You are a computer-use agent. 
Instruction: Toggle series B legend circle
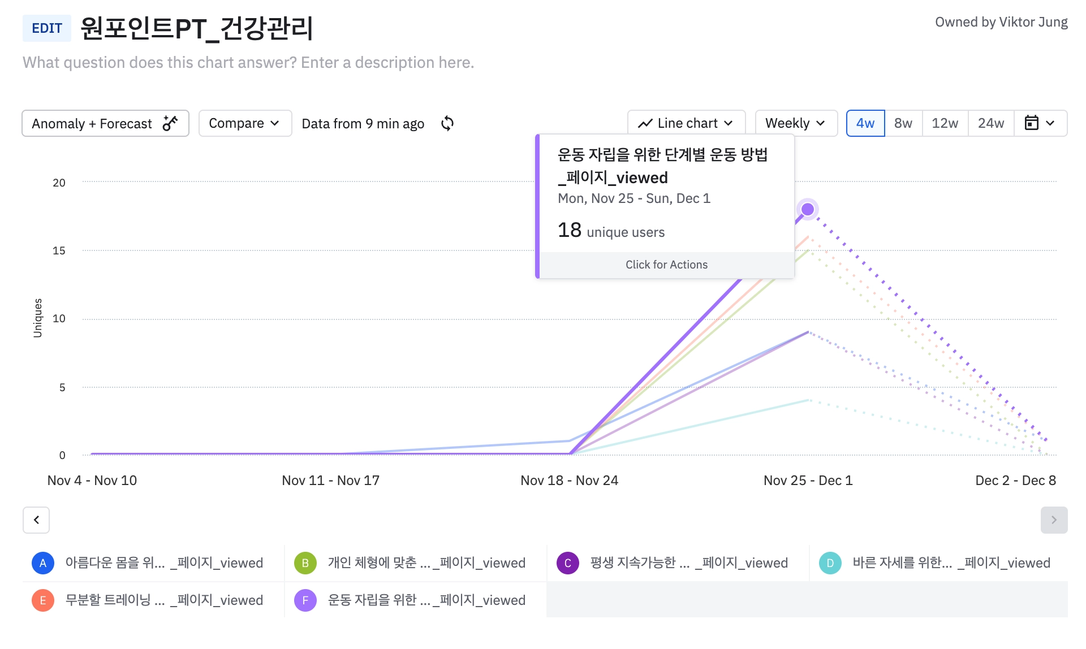(x=305, y=563)
